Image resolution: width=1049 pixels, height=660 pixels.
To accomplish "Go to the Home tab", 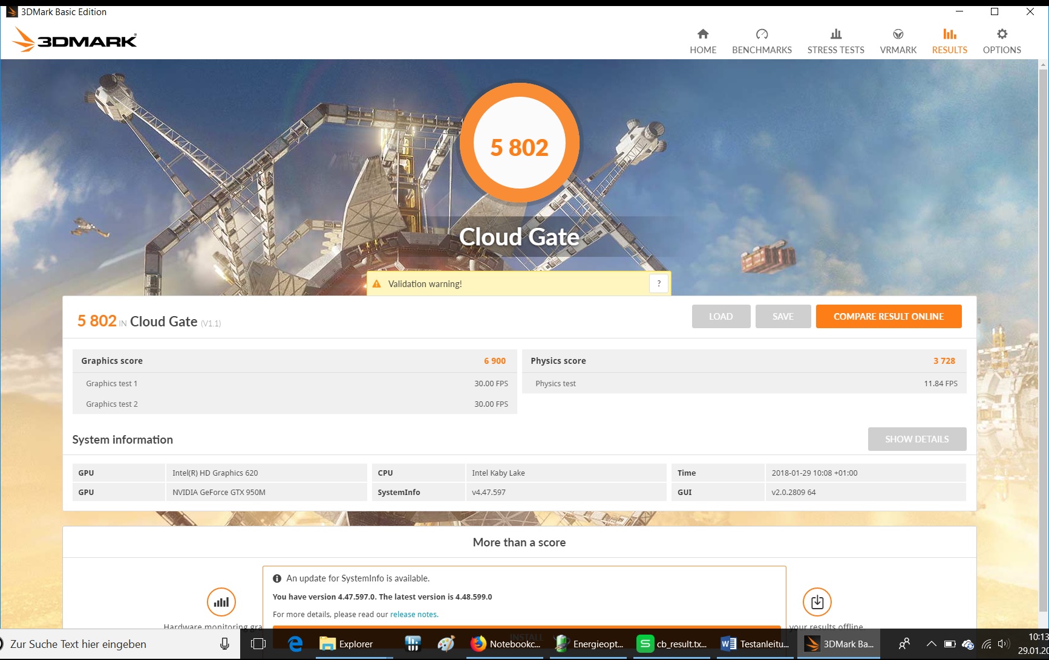I will [703, 41].
